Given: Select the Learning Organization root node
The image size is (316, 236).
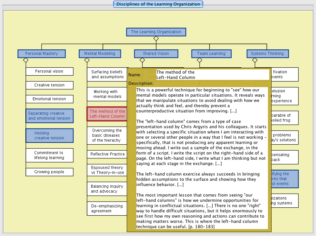Looking at the screenshot, I should [156, 32].
